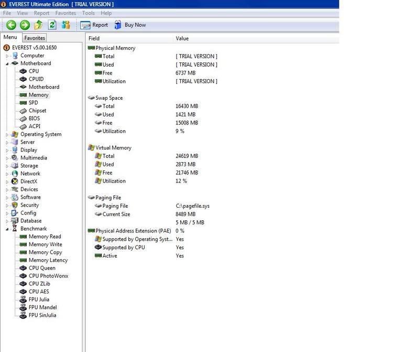Screen dimensions: 419x352
Task: Switch to the Menu tab
Action: point(10,37)
